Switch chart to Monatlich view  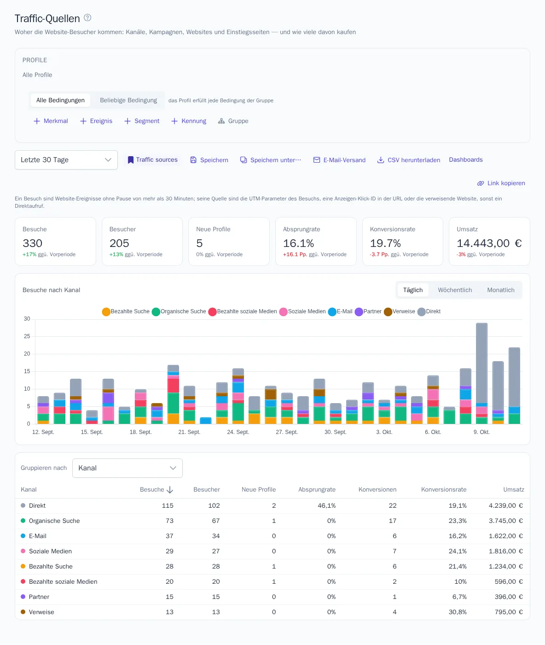coord(501,290)
